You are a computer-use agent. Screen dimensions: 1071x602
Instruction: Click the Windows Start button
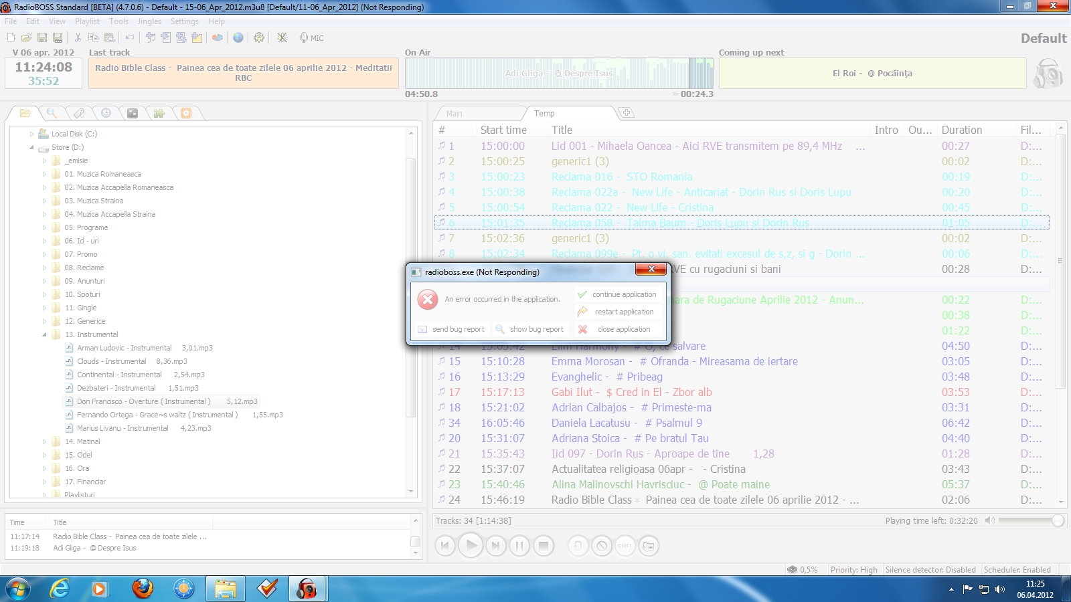pos(18,589)
